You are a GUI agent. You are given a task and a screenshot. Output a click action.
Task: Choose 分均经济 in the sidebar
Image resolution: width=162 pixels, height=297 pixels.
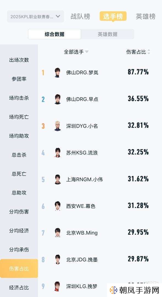tap(19, 231)
